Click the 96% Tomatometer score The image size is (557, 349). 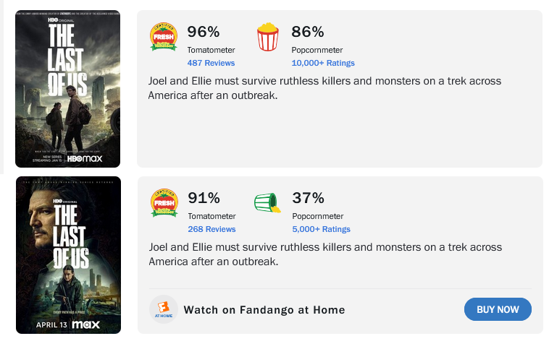[204, 32]
